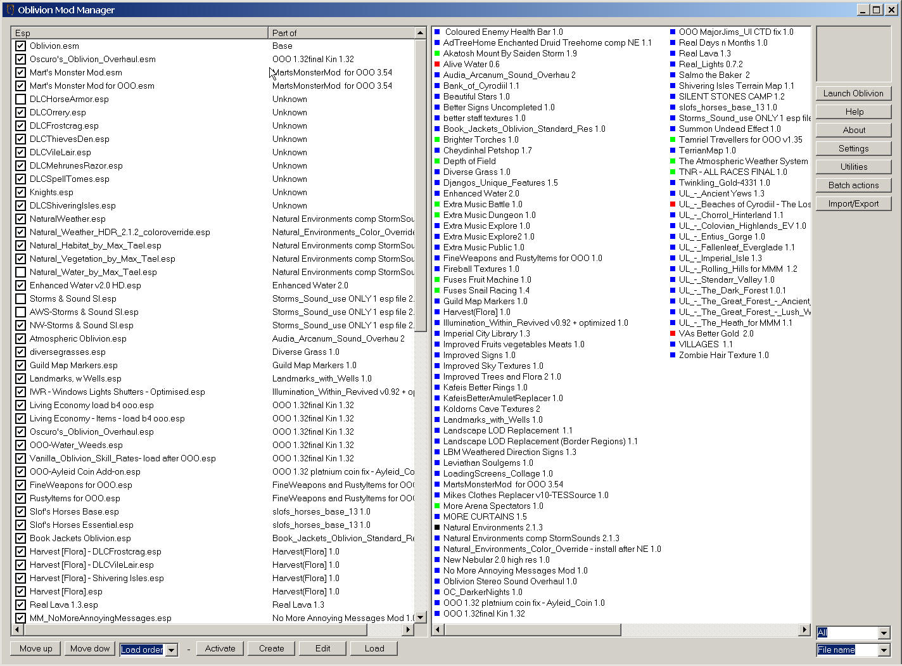The image size is (902, 666).
Task: Click the esp list horizontal scrollbar thumb
Action: click(x=194, y=630)
